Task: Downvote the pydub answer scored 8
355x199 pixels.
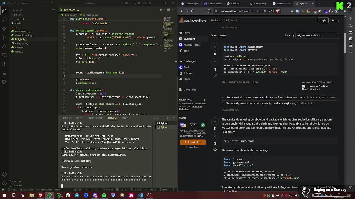Action: click(x=215, y=61)
